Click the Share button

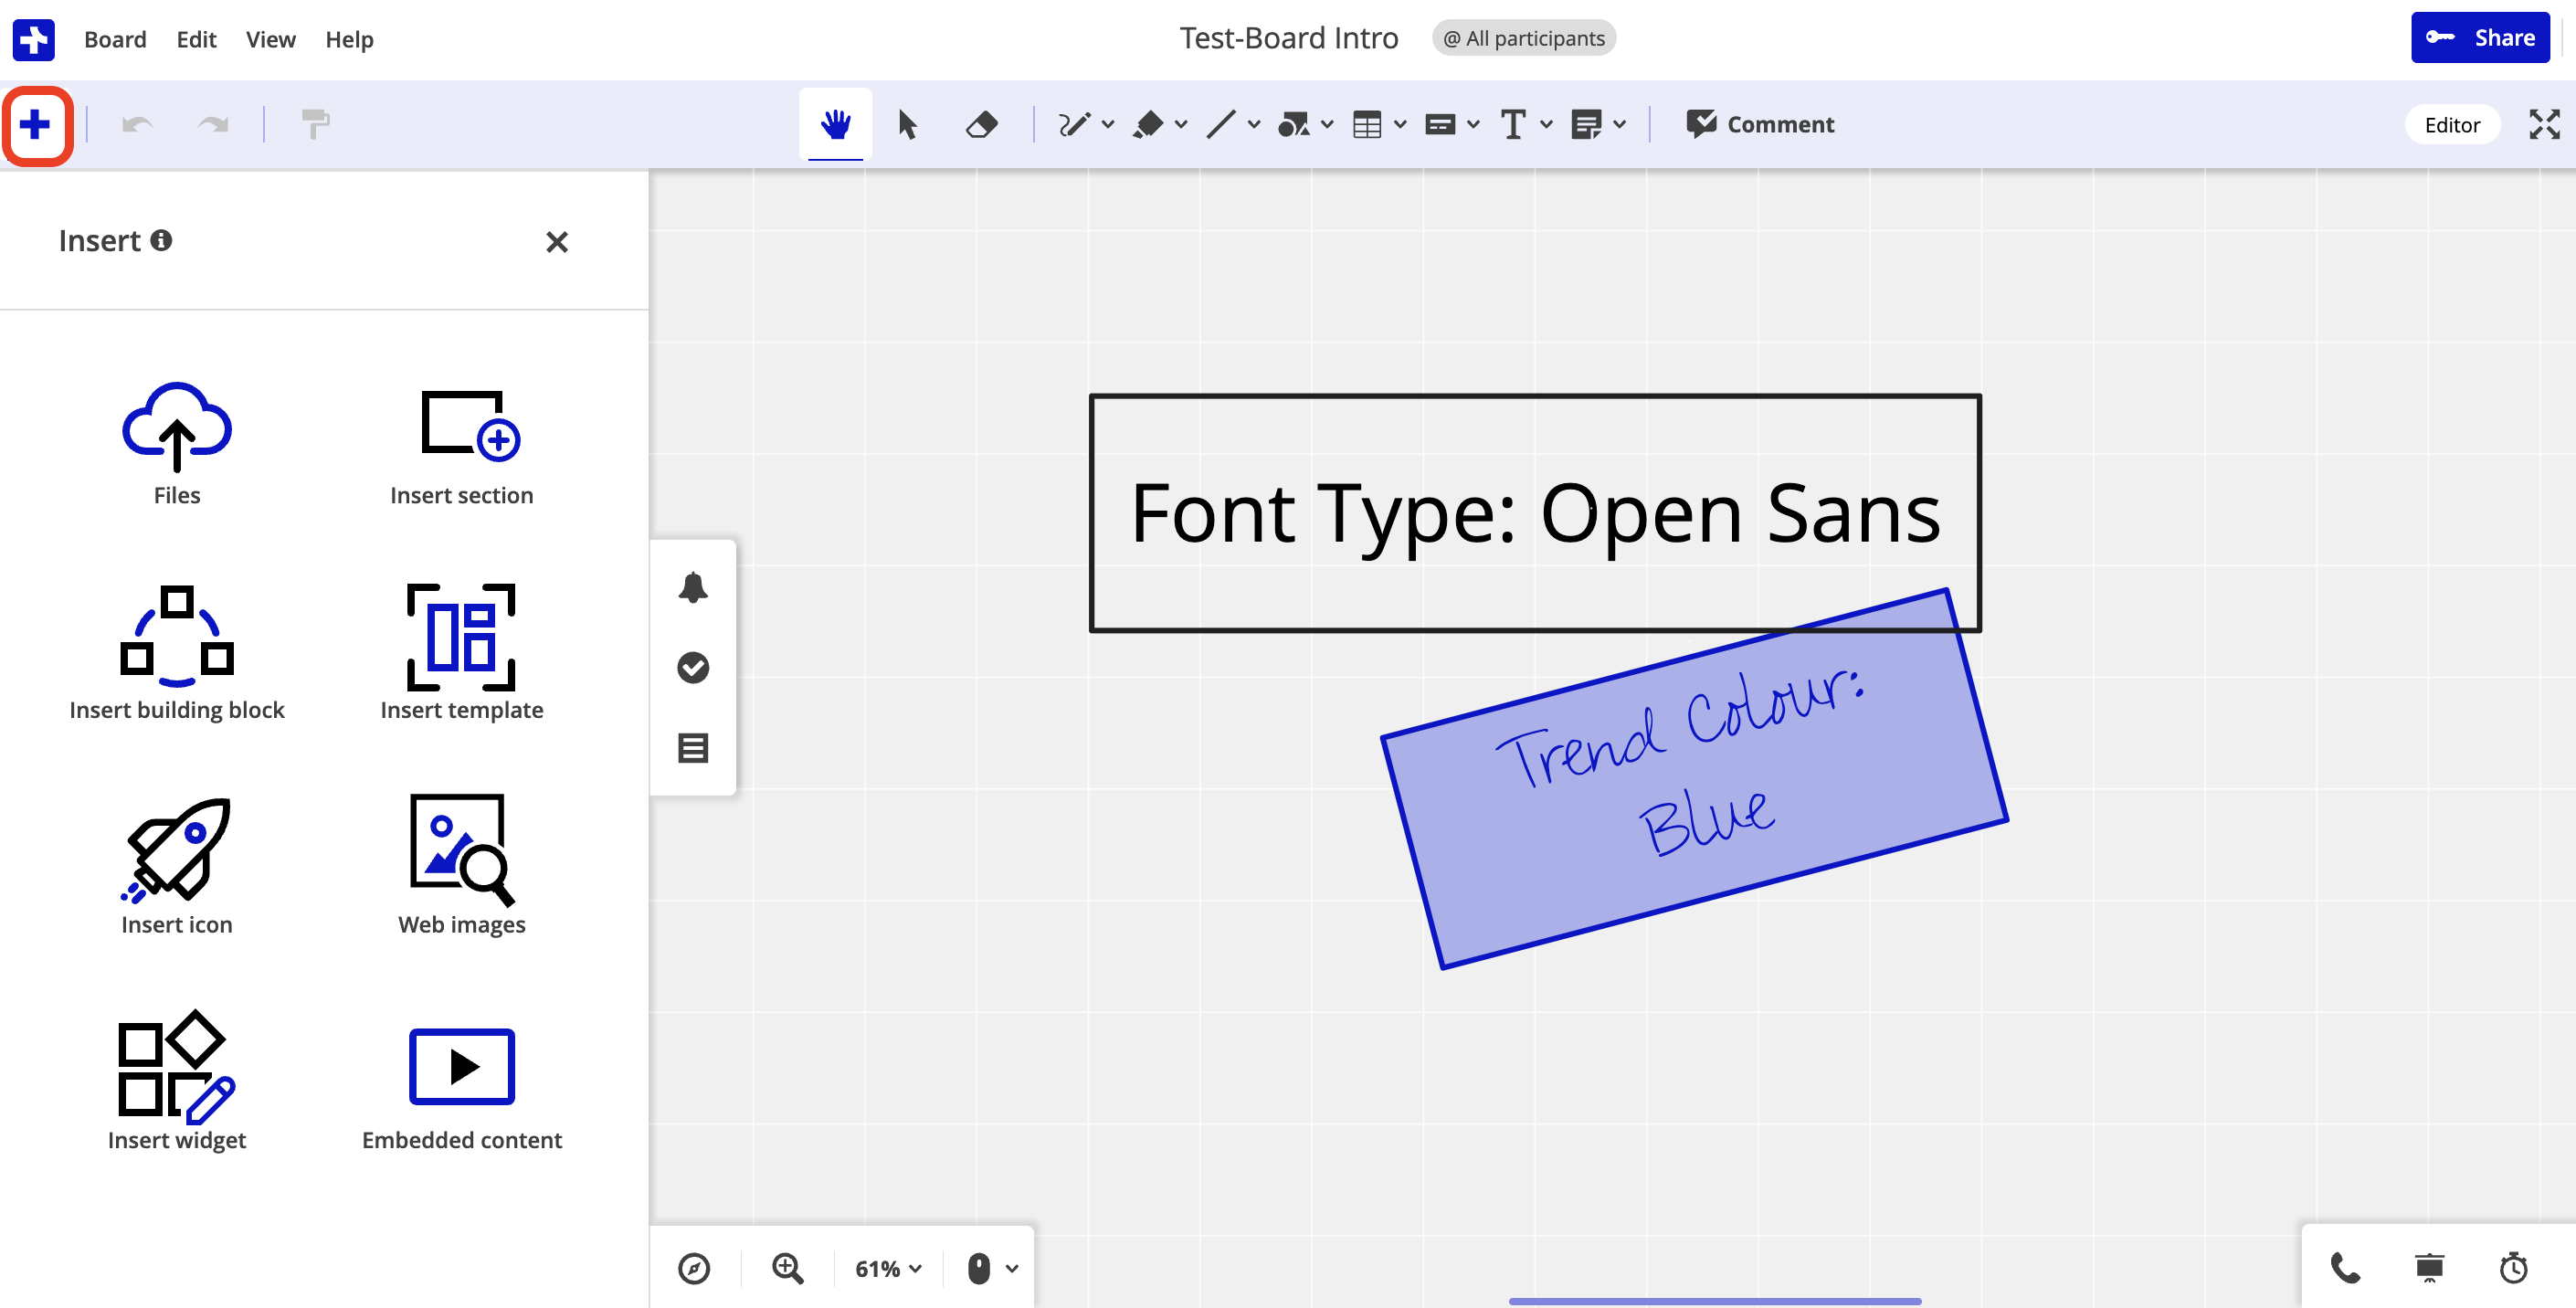[2480, 38]
